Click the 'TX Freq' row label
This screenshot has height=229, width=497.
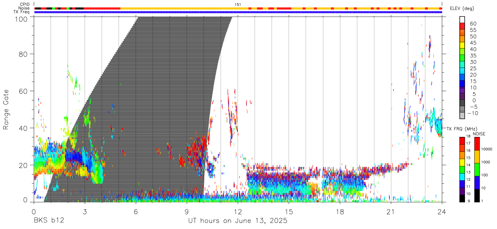click(21, 12)
